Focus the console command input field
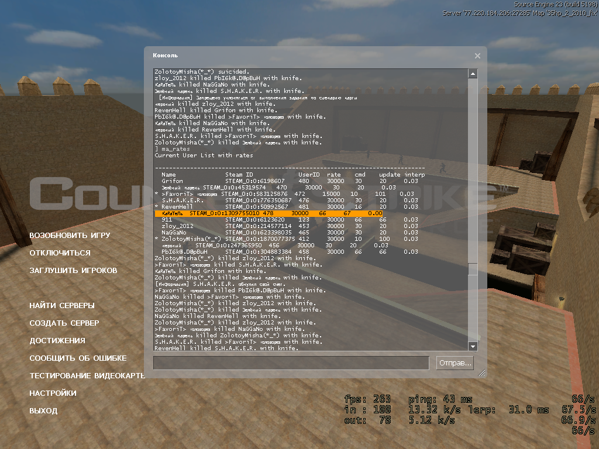599x449 pixels. [x=291, y=362]
